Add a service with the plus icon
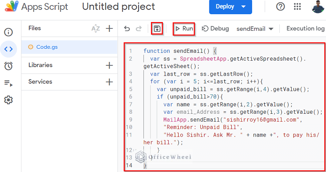The width and height of the screenshot is (326, 172). [x=109, y=82]
